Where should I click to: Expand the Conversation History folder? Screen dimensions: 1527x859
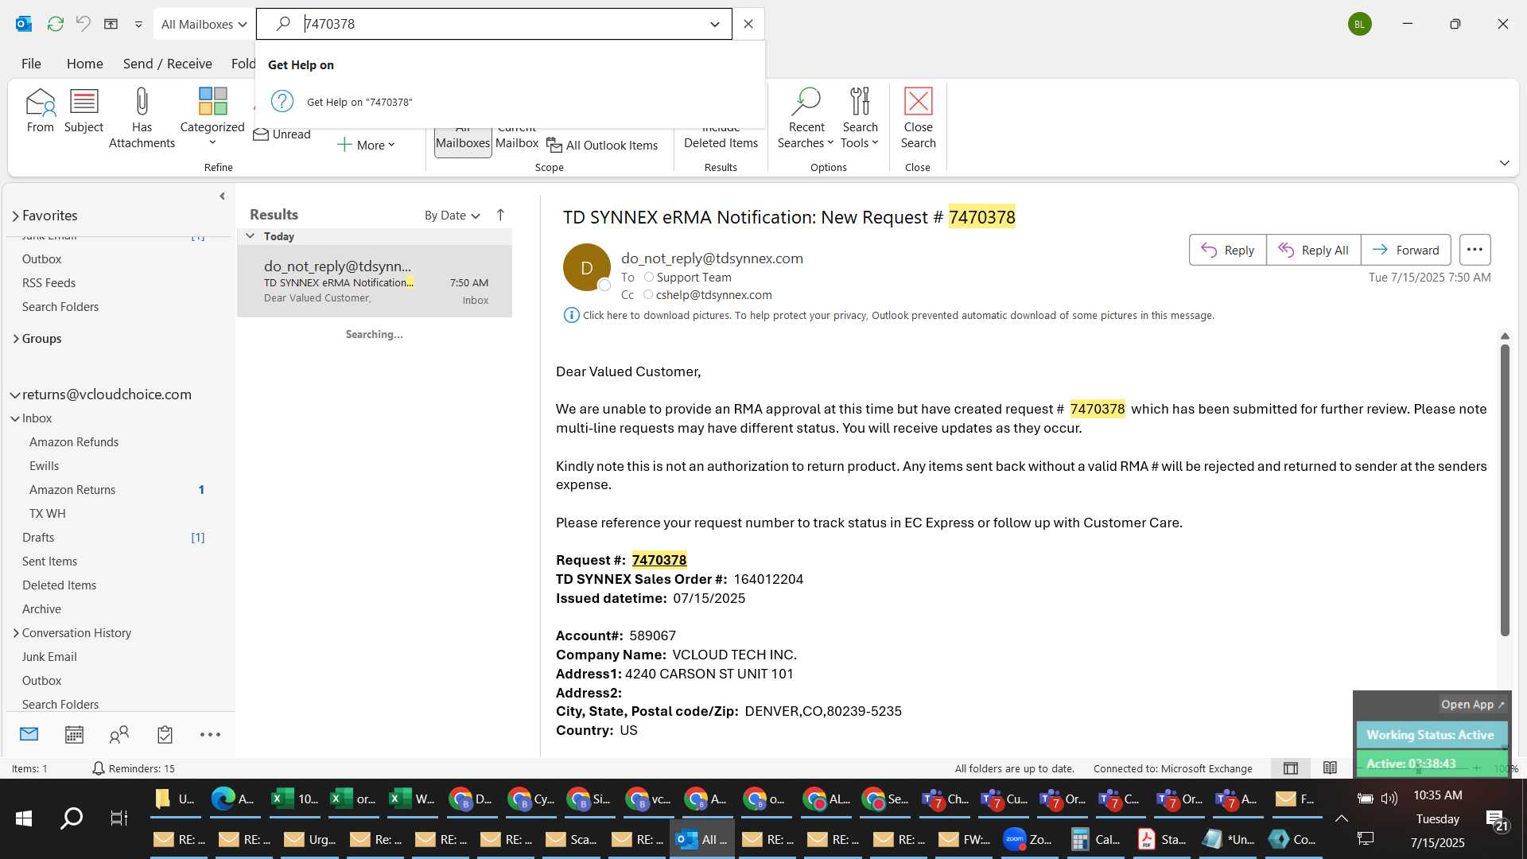15,633
